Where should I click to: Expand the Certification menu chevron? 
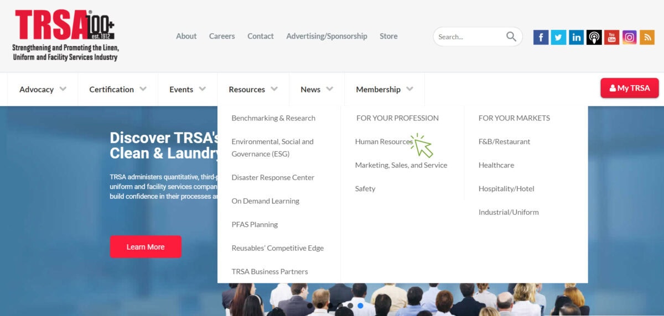[x=143, y=89]
